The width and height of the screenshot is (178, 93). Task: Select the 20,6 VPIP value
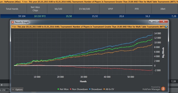point(122,16)
